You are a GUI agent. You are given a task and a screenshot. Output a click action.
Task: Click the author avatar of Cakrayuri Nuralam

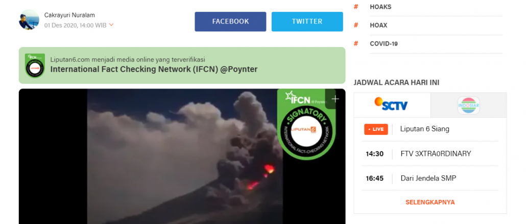coord(29,19)
